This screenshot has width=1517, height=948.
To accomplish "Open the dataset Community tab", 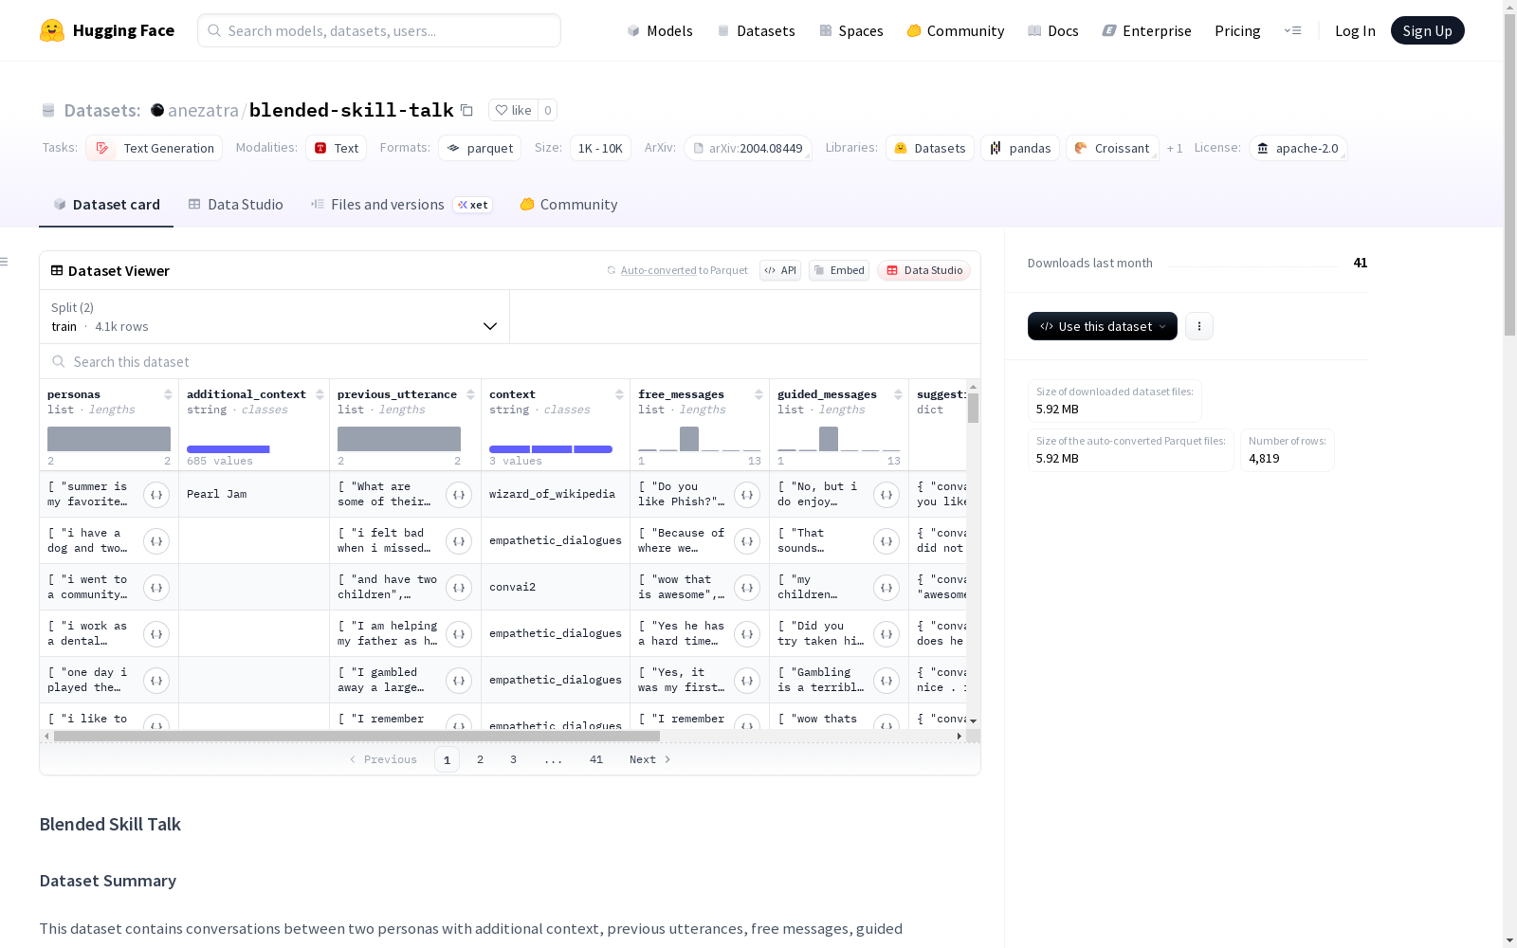I will pos(569,205).
